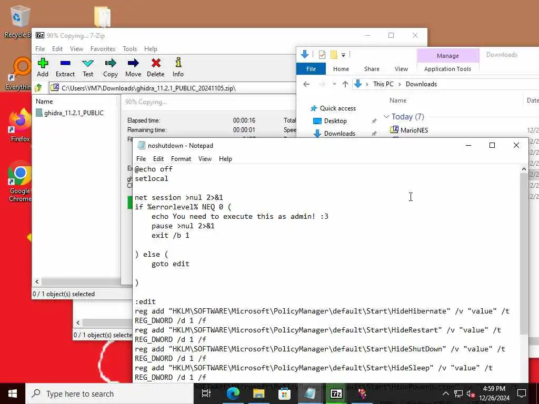Viewport: 539px width, 404px height.
Task: Expand the chevron after This PC in breadcrumb
Action: tap(400, 84)
